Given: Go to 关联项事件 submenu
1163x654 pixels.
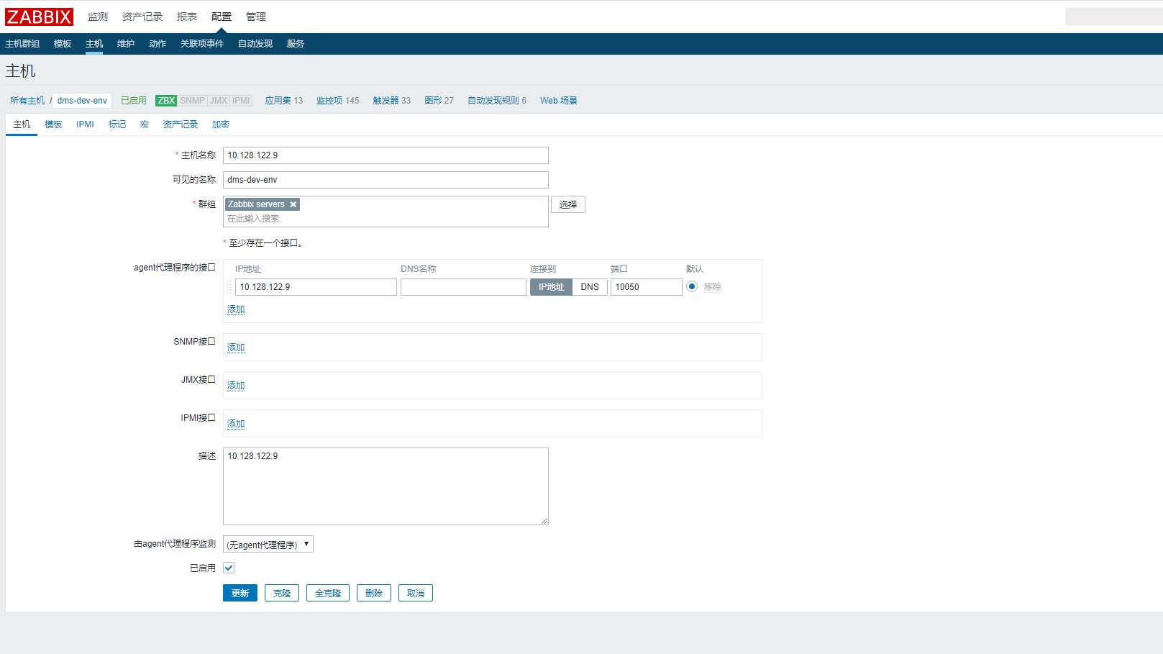Looking at the screenshot, I should [202, 44].
